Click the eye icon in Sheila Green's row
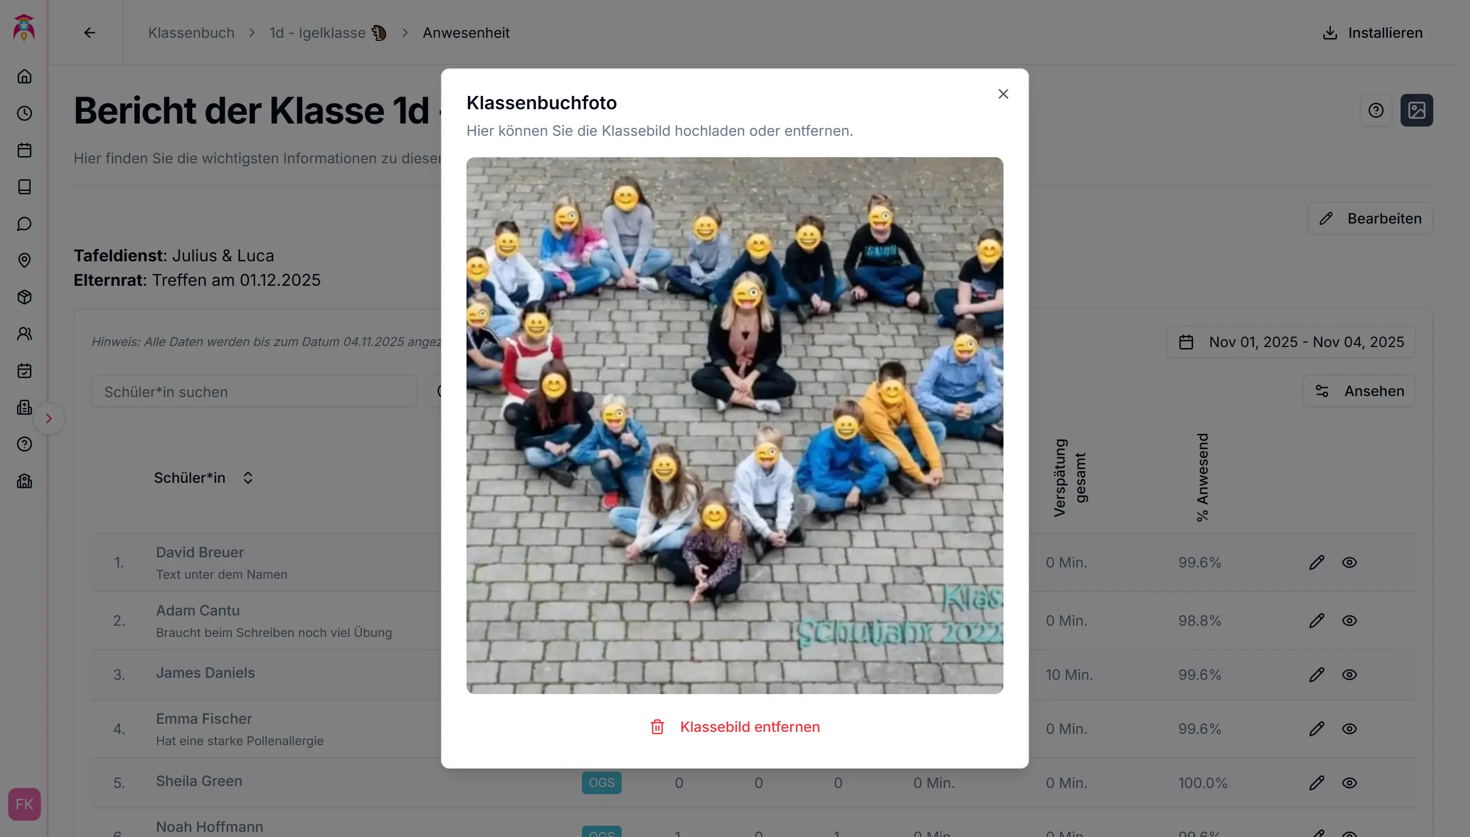Image resolution: width=1470 pixels, height=837 pixels. click(1349, 783)
